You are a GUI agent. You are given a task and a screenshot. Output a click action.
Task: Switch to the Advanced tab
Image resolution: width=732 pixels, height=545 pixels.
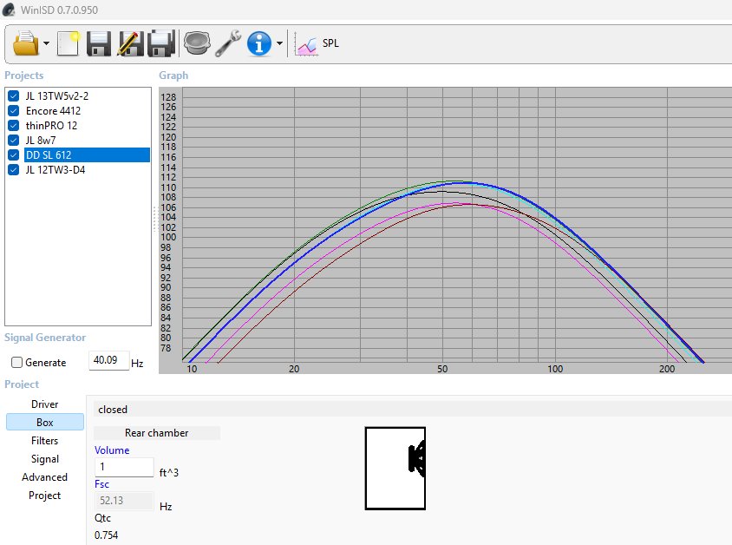45,476
